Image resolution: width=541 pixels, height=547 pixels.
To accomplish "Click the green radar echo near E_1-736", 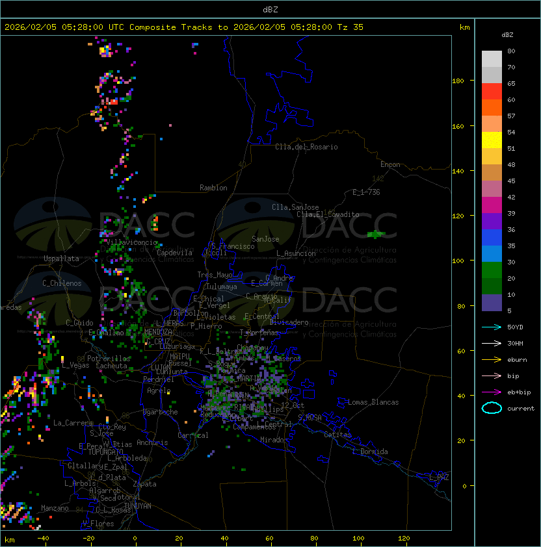I will tap(375, 234).
